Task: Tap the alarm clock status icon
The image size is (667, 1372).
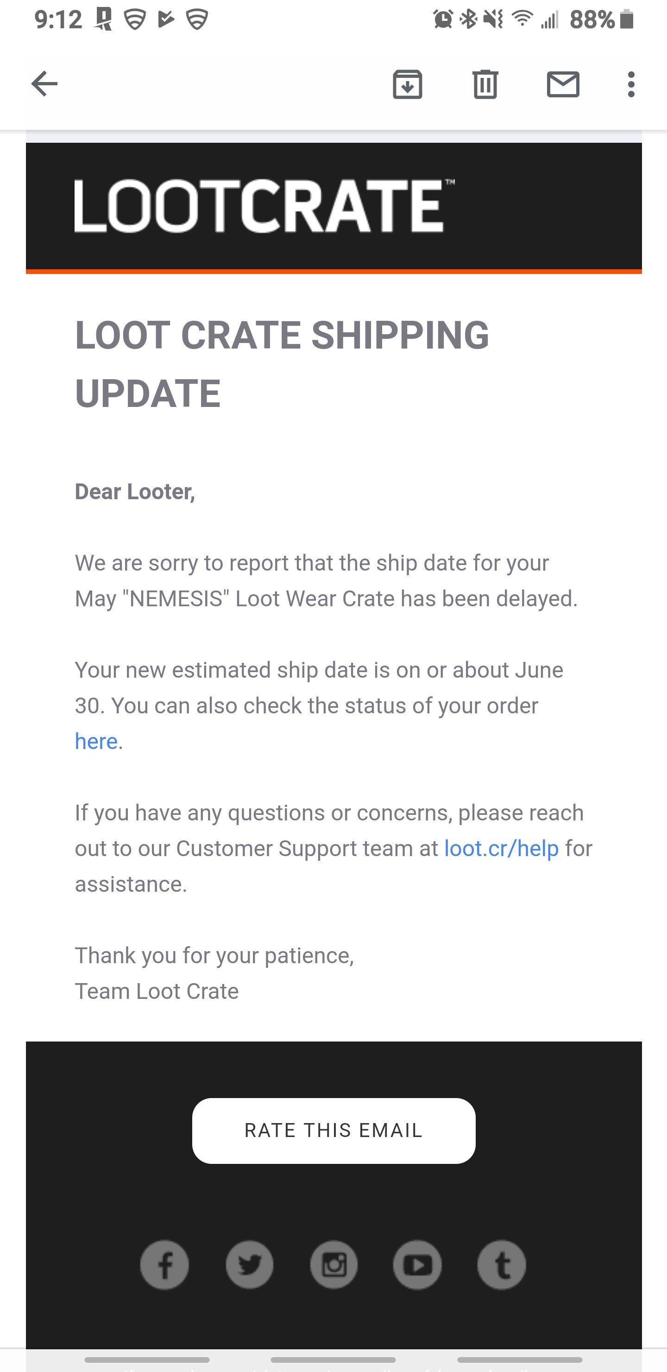Action: pos(443,20)
